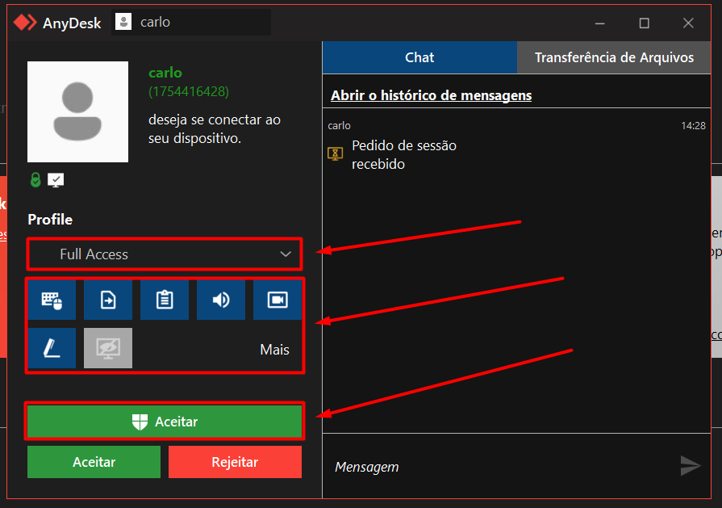Toggle privacy mode screen permission
The width and height of the screenshot is (722, 508).
coord(108,348)
